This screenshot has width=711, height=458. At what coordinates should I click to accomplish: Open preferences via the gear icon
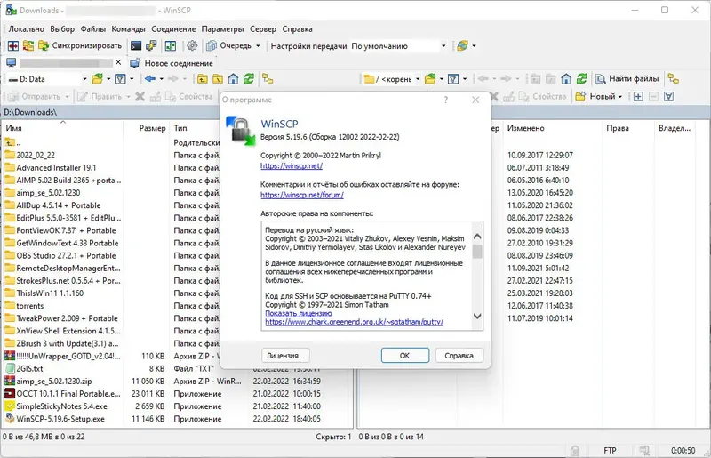[192, 46]
